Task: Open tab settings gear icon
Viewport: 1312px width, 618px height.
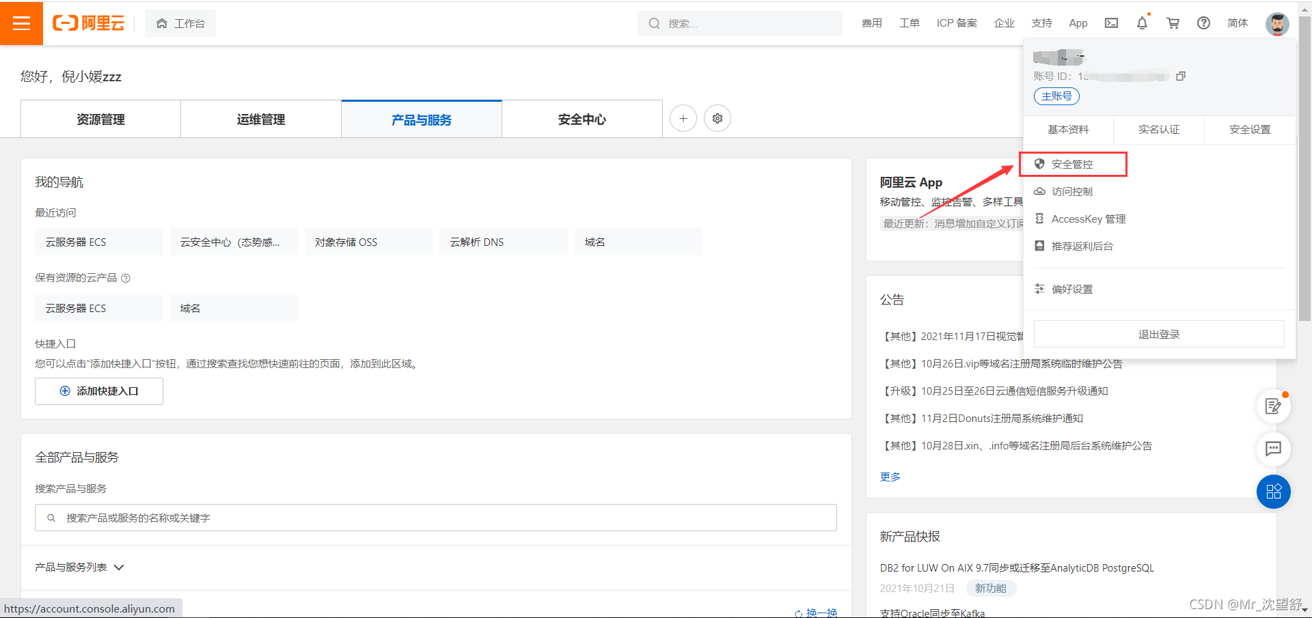Action: coord(717,118)
